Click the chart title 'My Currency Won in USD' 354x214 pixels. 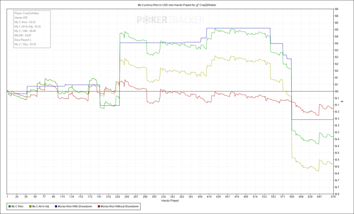pyautogui.click(x=152, y=5)
